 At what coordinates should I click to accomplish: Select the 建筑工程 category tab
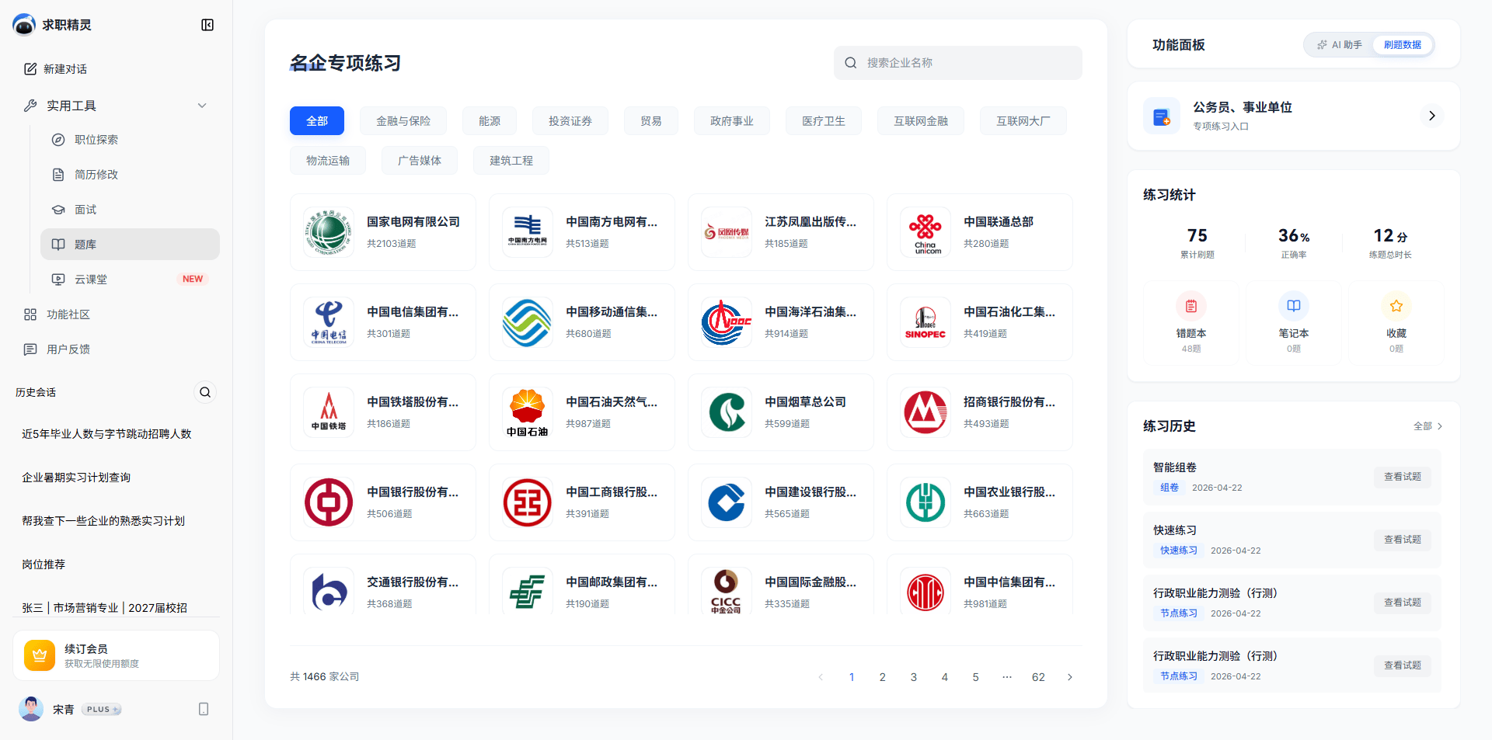[x=511, y=161]
